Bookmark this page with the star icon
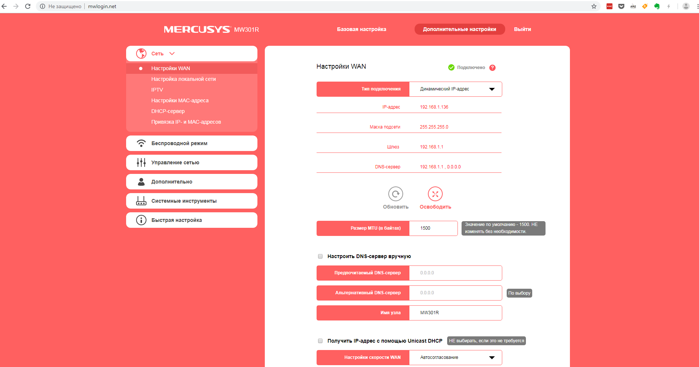This screenshot has height=367, width=699. point(594,6)
